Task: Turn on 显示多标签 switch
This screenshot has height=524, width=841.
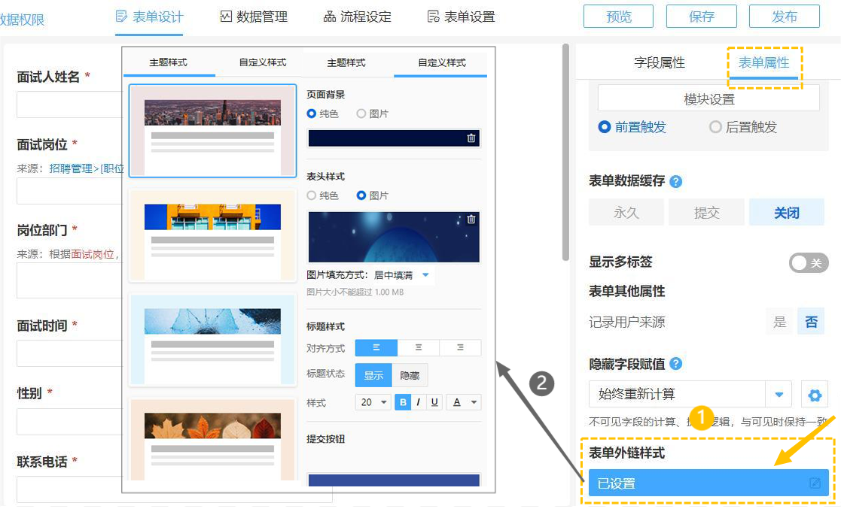Action: click(809, 262)
